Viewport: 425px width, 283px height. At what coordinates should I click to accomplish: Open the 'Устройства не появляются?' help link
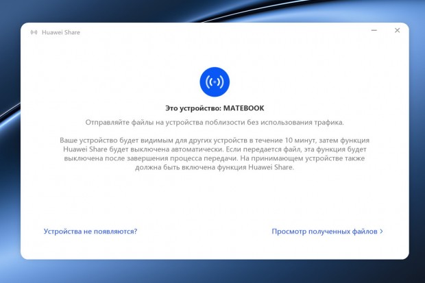90,232
